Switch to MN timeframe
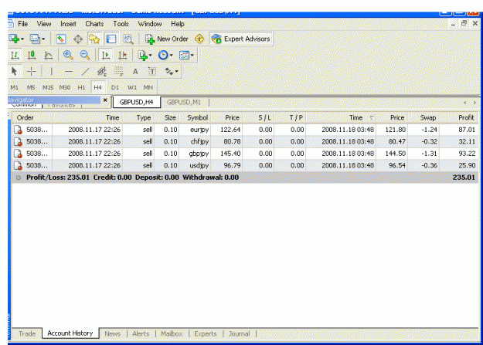 tap(148, 87)
